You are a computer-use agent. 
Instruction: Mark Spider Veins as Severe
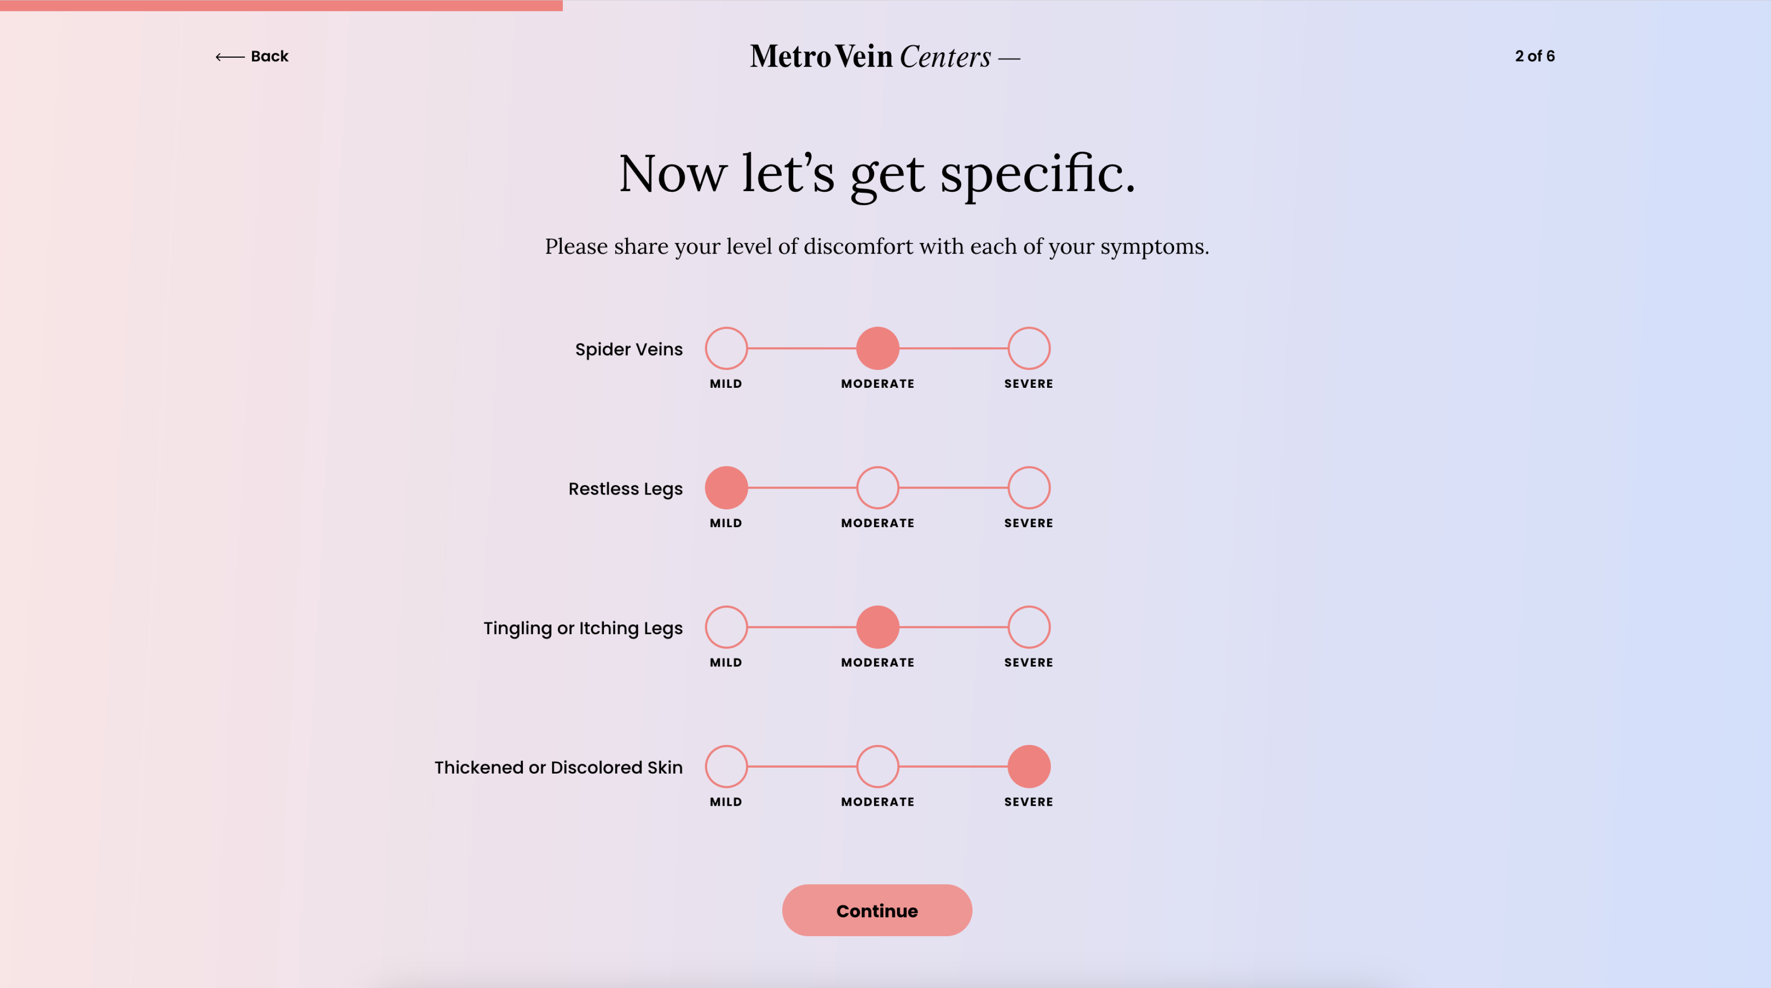click(1028, 348)
